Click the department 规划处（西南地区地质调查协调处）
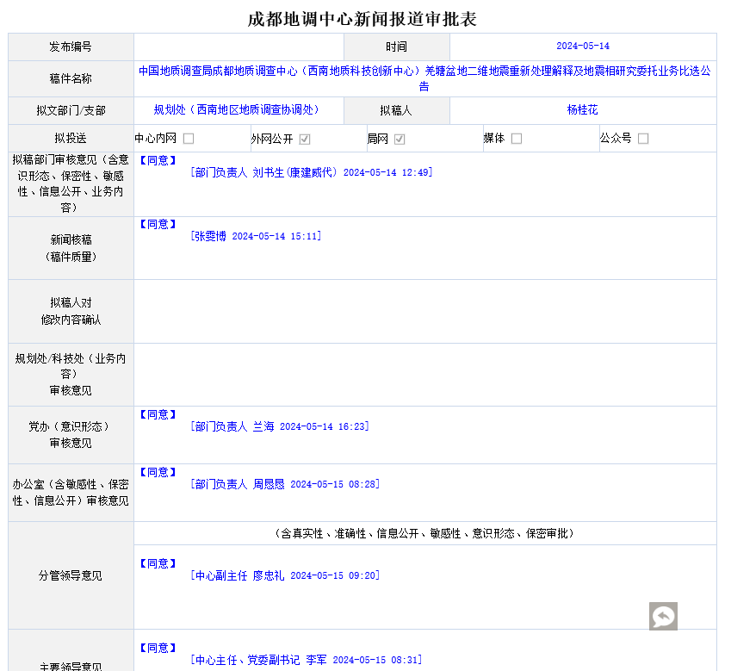 coord(239,110)
